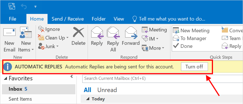Image resolution: width=243 pixels, height=104 pixels.
Task: Click the Automatic Replies info icon
Action: click(8, 67)
